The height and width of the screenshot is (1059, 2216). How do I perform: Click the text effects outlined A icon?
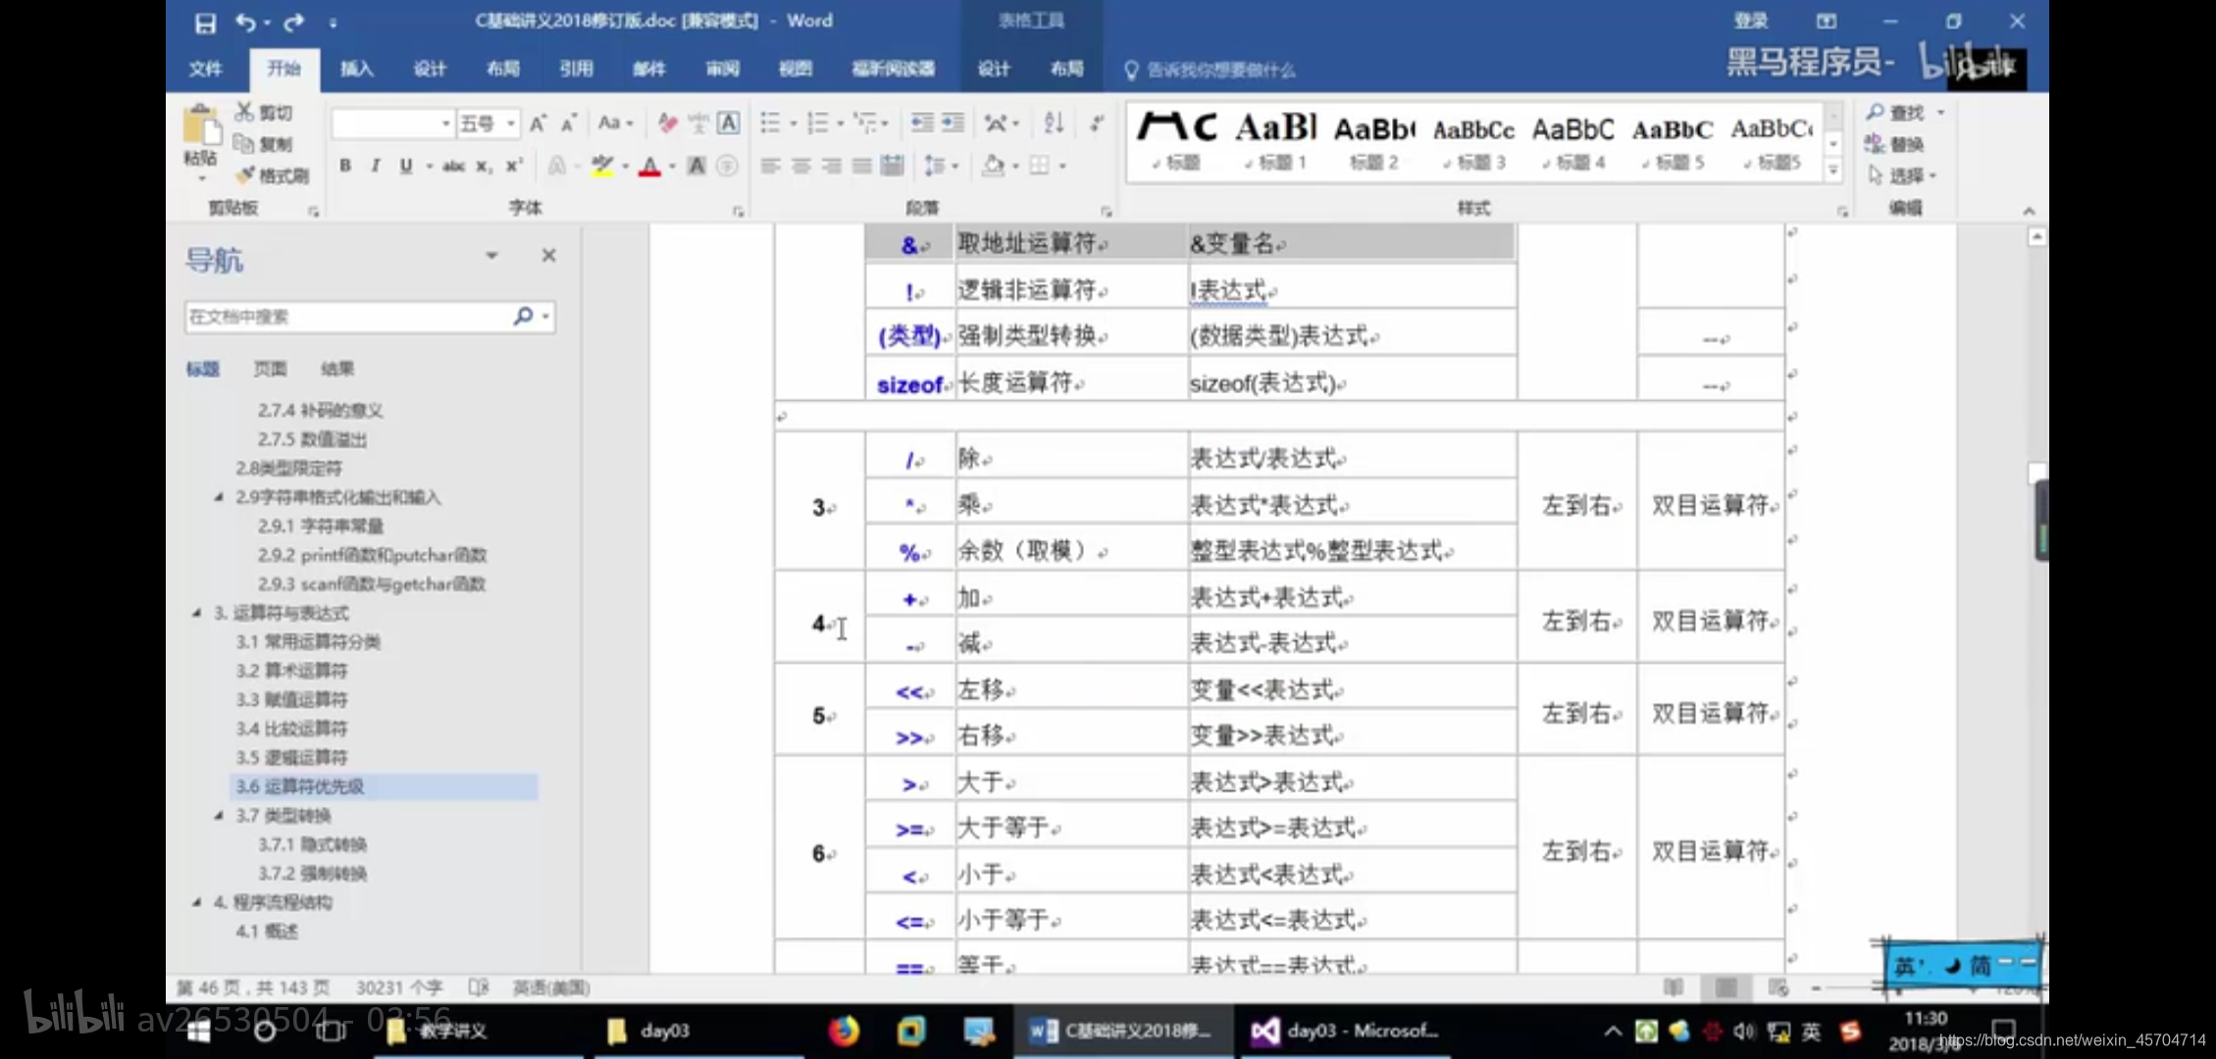557,166
